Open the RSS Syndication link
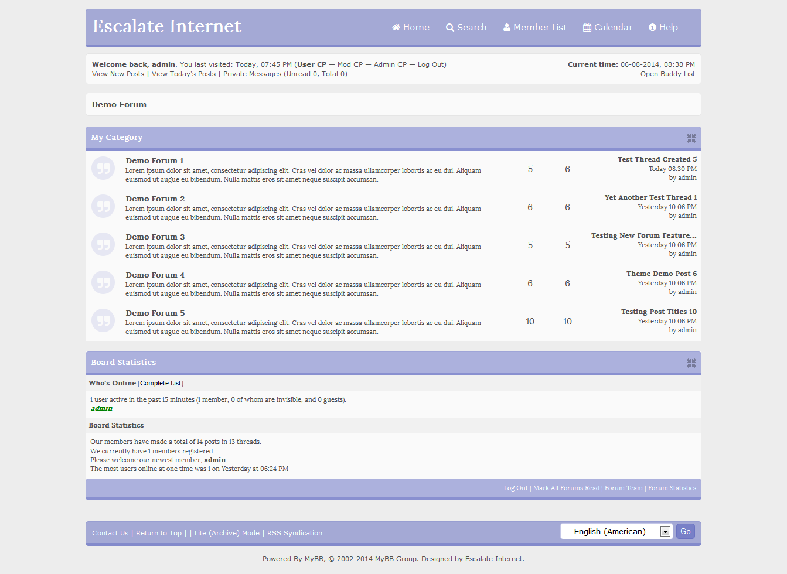 (295, 533)
